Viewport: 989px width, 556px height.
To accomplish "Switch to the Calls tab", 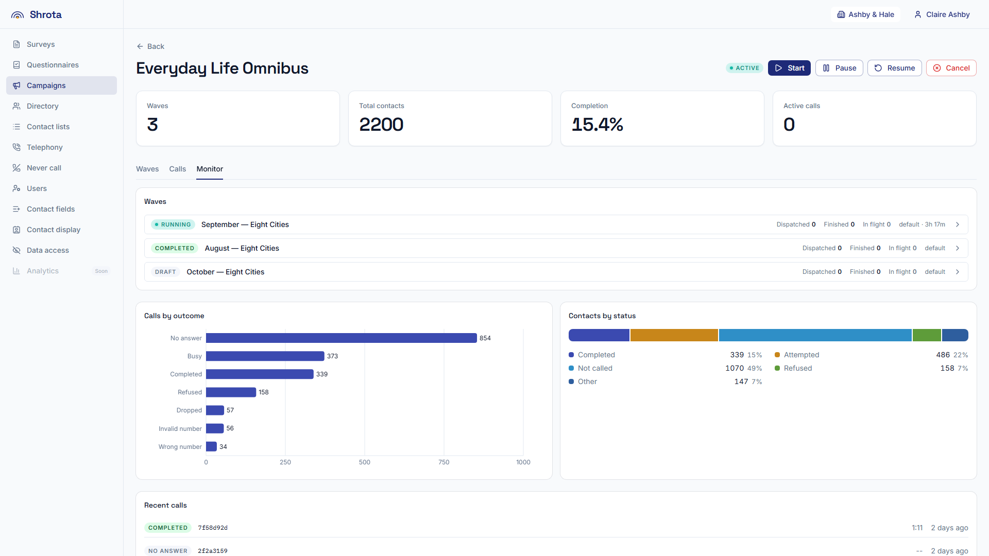I will pyautogui.click(x=178, y=169).
